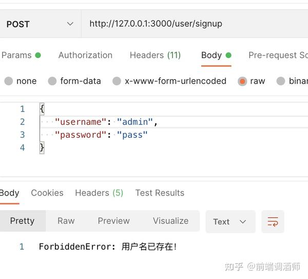Expand the Text format dropdown
Viewport: 308px width, 279px height.
click(230, 221)
